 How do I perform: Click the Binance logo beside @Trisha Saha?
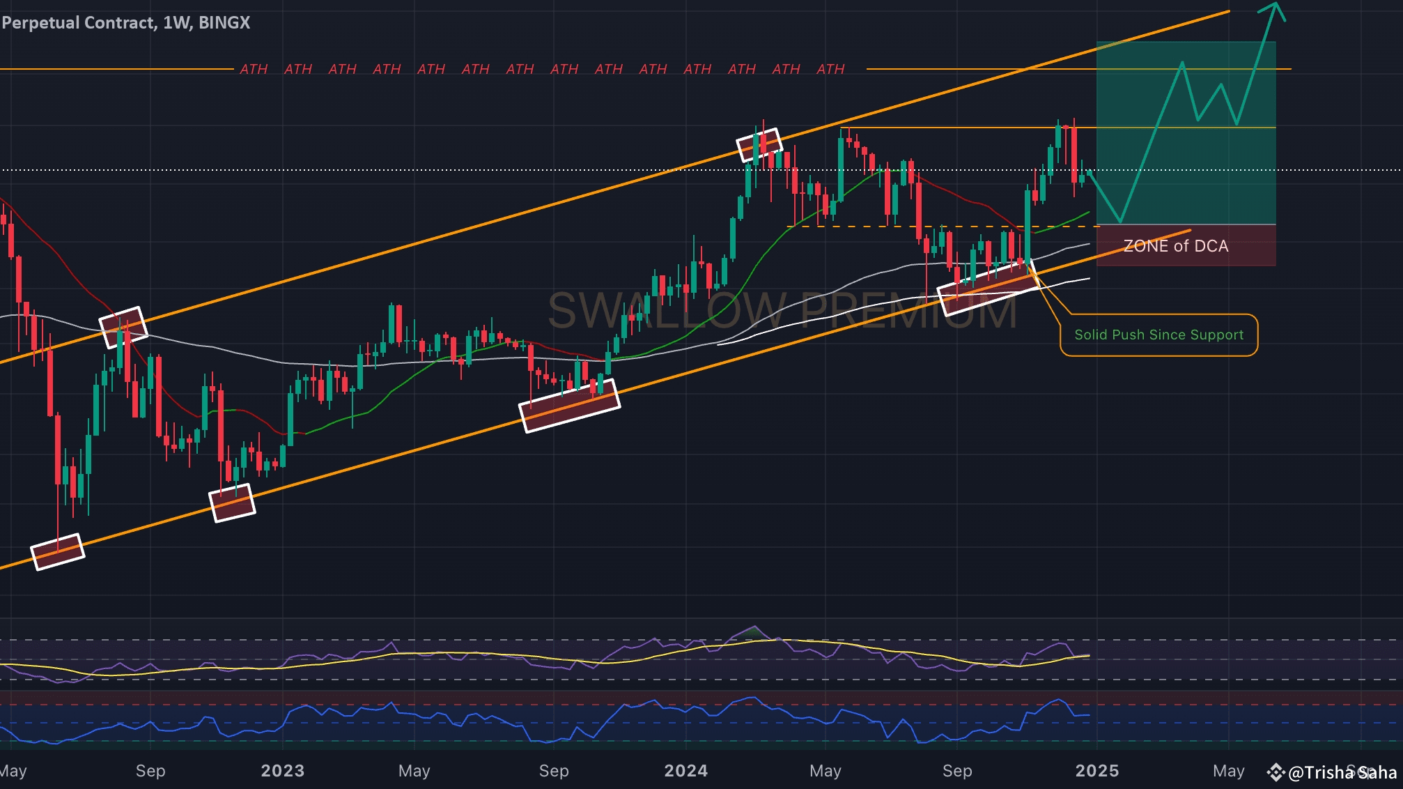(1276, 772)
